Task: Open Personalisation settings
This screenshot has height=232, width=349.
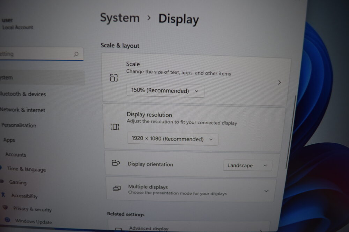Action: [19, 125]
